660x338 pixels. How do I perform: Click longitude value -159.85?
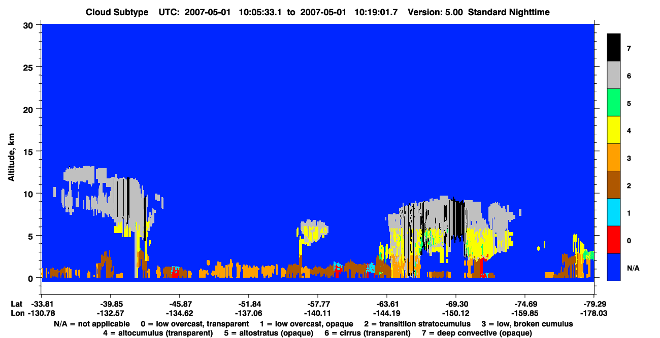(525, 313)
